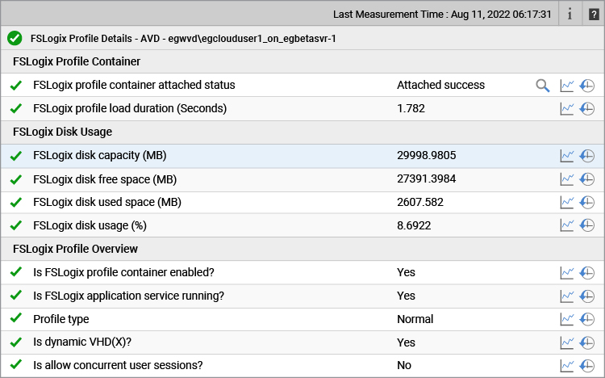Open history for allow concurrent user sessions
This screenshot has width=605, height=378.
pyautogui.click(x=587, y=366)
